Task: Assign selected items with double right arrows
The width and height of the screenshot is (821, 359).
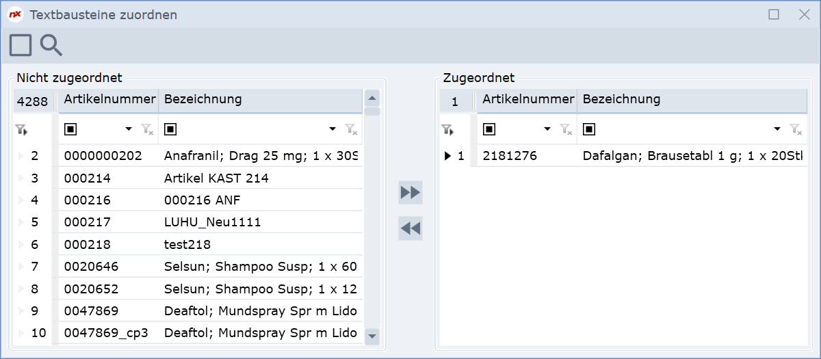Action: click(410, 193)
